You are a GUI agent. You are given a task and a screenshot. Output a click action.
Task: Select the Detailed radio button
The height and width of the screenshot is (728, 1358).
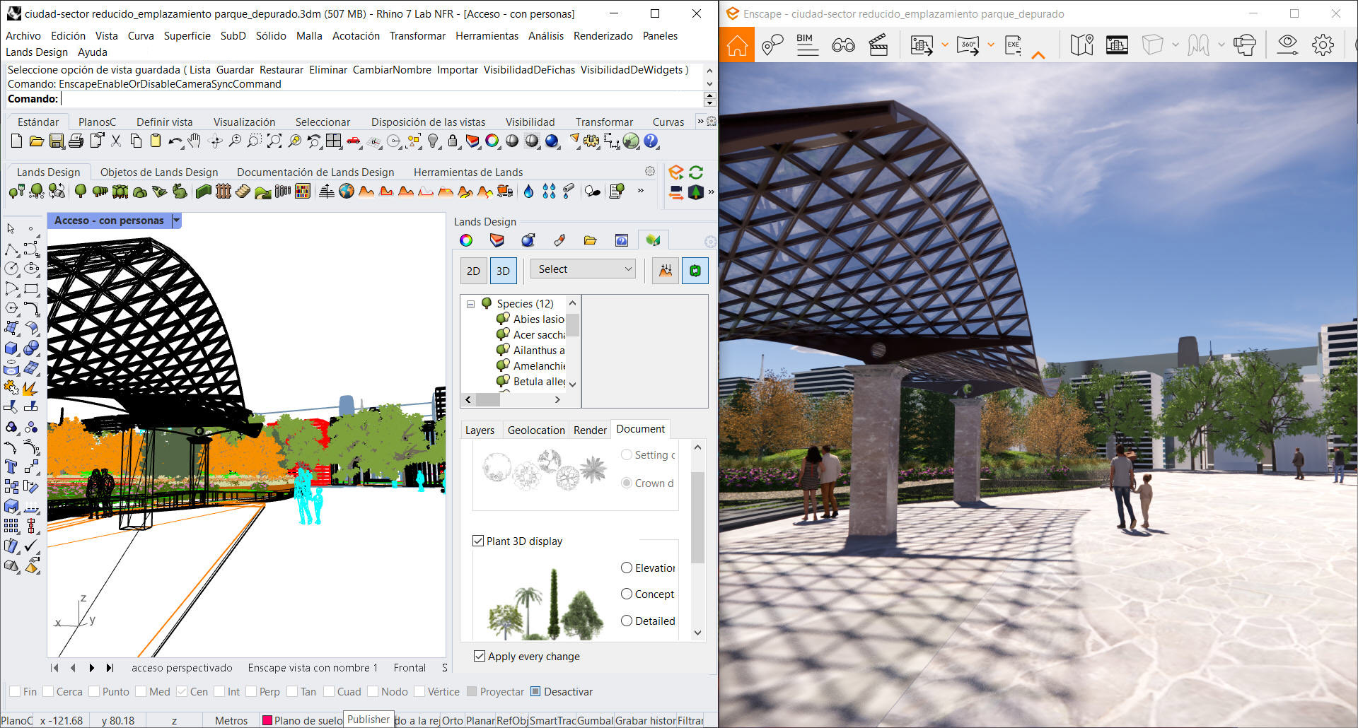coord(626,621)
